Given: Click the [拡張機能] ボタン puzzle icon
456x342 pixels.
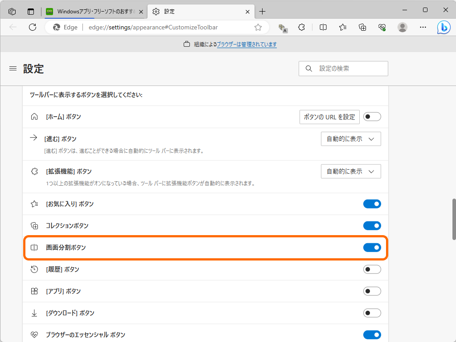Looking at the screenshot, I should pyautogui.click(x=34, y=171).
